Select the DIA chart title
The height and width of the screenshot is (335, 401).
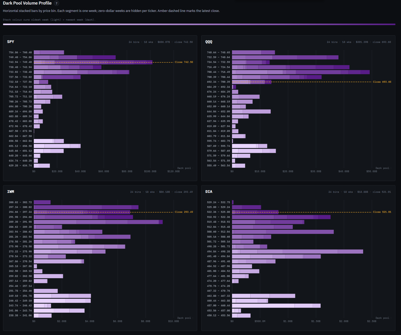coord(209,191)
